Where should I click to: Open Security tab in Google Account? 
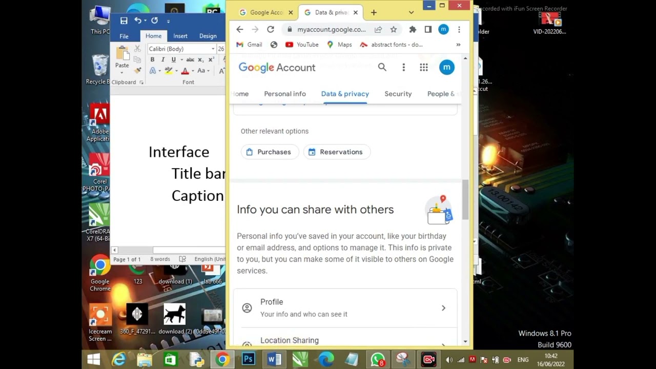coord(398,94)
